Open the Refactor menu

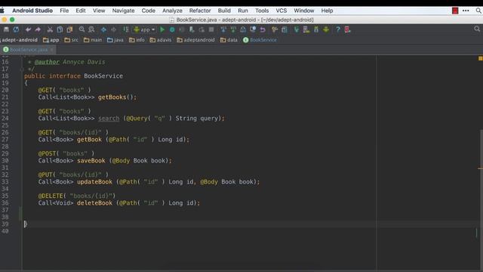(x=200, y=11)
